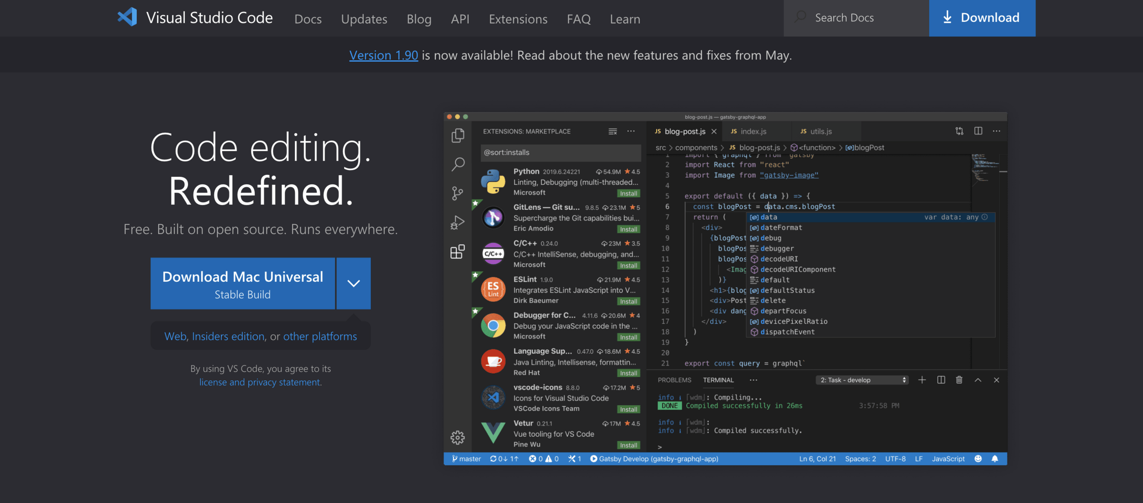This screenshot has height=503, width=1143.
Task: Switch to the index.js editor tab
Action: [x=753, y=132]
